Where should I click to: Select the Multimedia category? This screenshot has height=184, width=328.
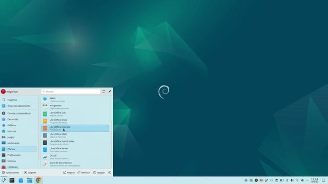(19, 143)
